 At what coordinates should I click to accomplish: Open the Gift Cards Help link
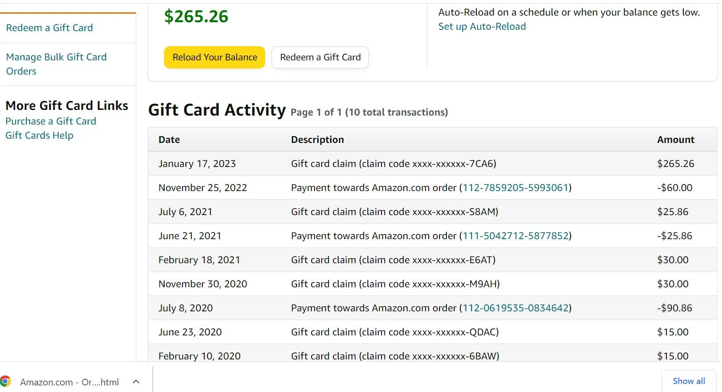tap(40, 135)
